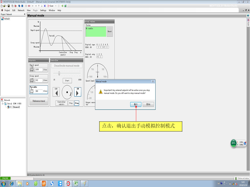
Task: Click the Project/Network panel pin icon
Action: (24, 14)
